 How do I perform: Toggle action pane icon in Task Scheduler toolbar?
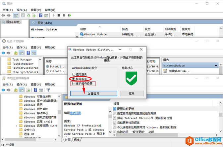34,53
